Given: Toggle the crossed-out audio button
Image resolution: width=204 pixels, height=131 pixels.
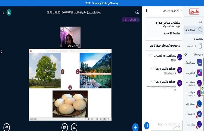Looking at the screenshot, I should [x=74, y=127].
